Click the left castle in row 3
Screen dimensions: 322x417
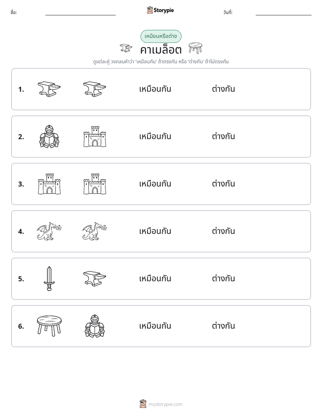[49, 184]
